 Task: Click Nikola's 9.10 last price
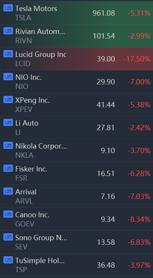click(108, 150)
